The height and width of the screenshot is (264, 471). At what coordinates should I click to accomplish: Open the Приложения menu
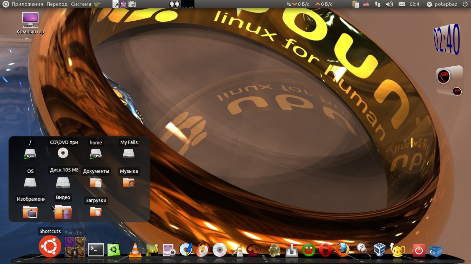point(27,4)
